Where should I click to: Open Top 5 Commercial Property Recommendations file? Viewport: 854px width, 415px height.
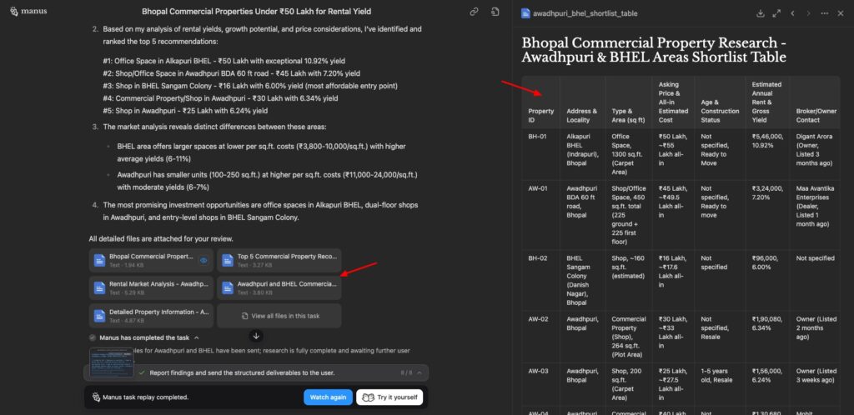[x=279, y=260]
